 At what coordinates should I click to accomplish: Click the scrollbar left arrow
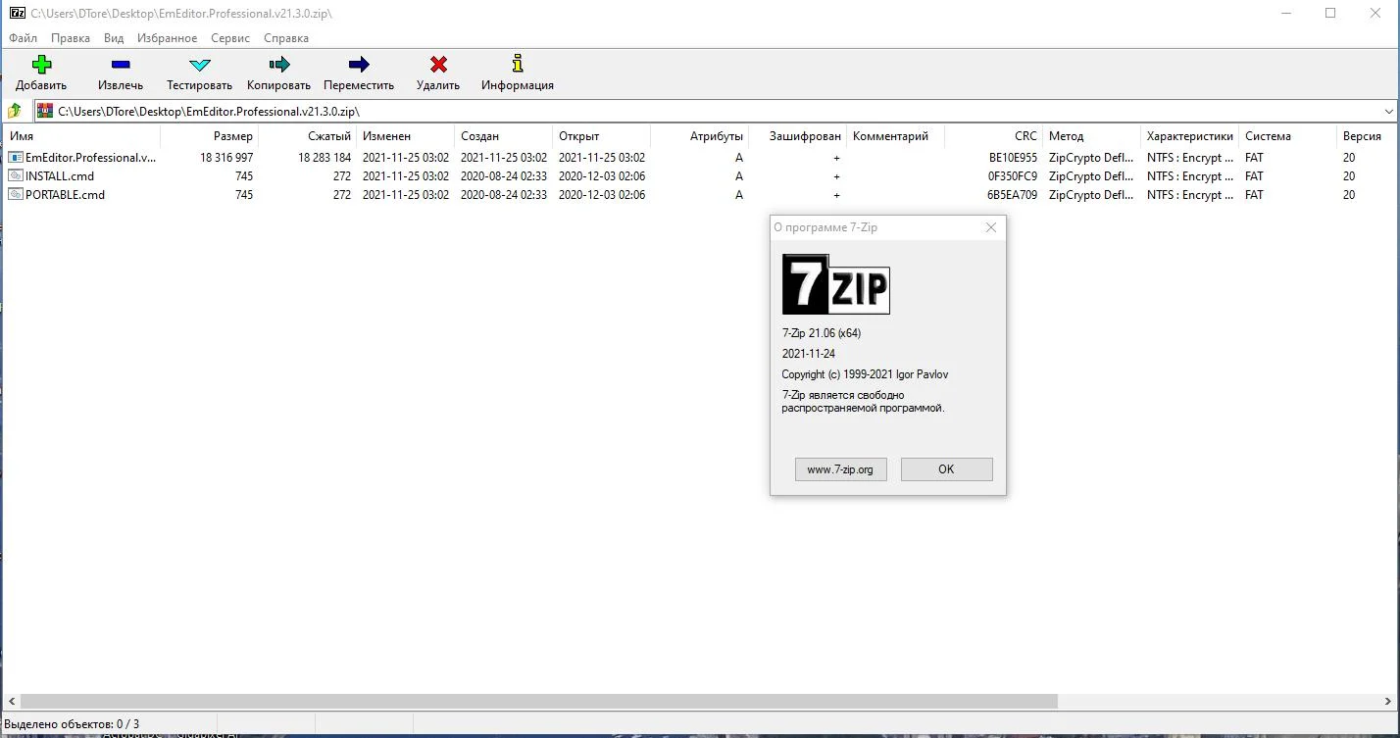(12, 701)
